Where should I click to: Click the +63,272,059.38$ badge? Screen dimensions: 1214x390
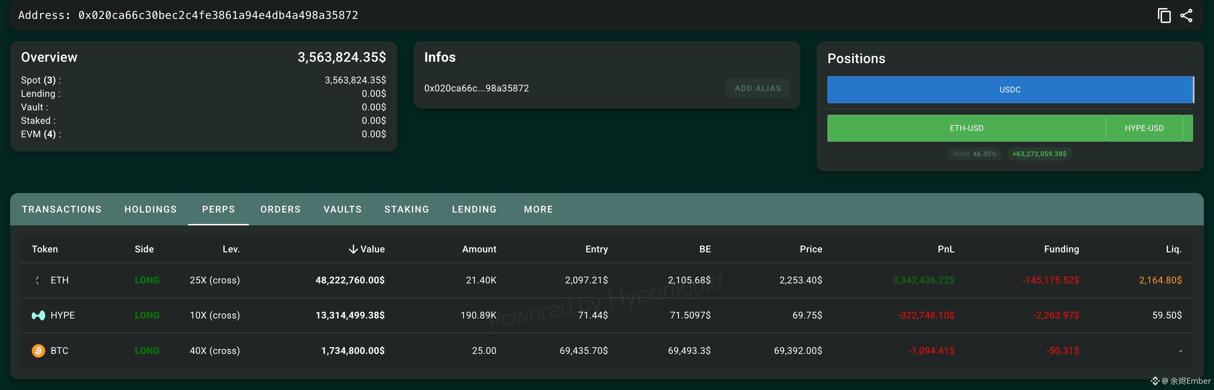click(1039, 154)
